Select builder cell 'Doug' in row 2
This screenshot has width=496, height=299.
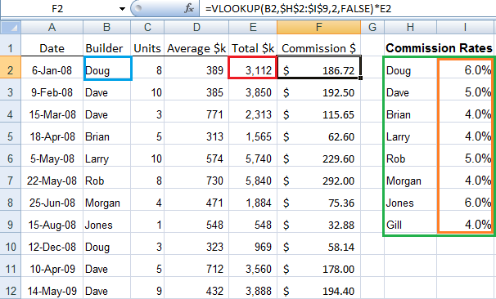(x=107, y=68)
